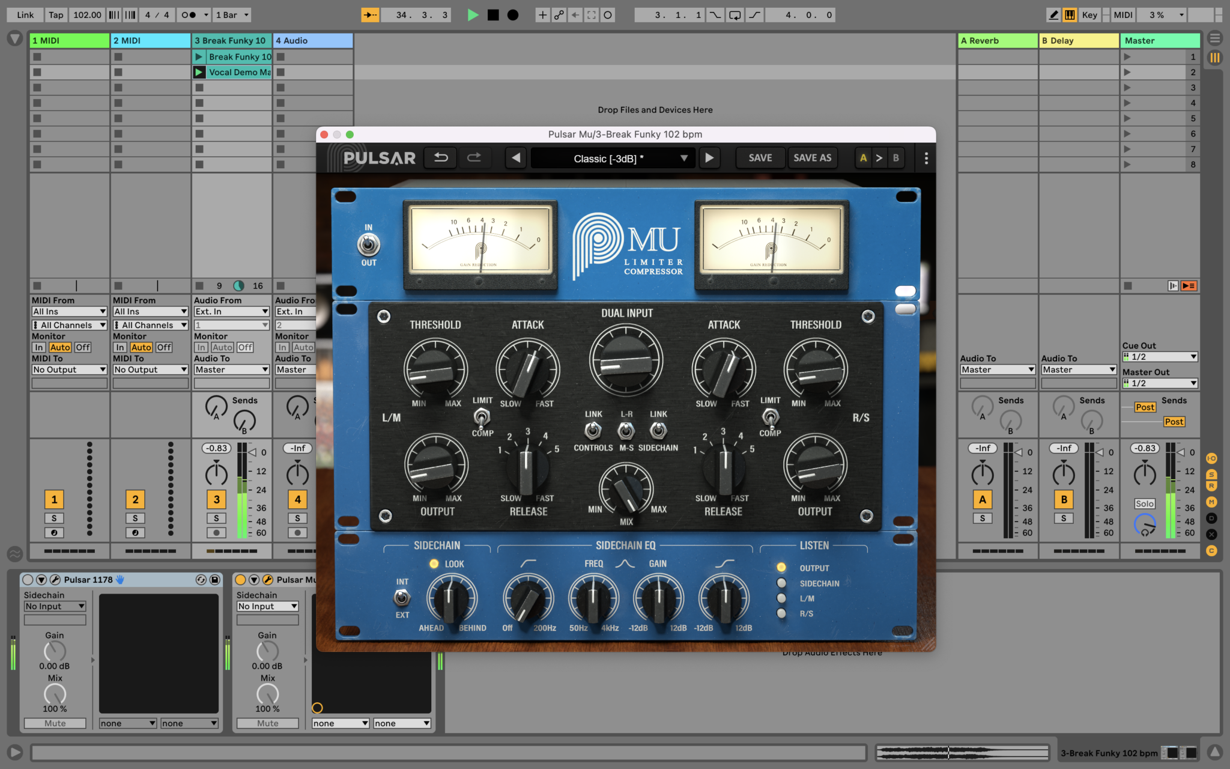Screen dimensions: 1230x769
Task: Launch the Break Funky 10 clip
Action: (x=199, y=56)
